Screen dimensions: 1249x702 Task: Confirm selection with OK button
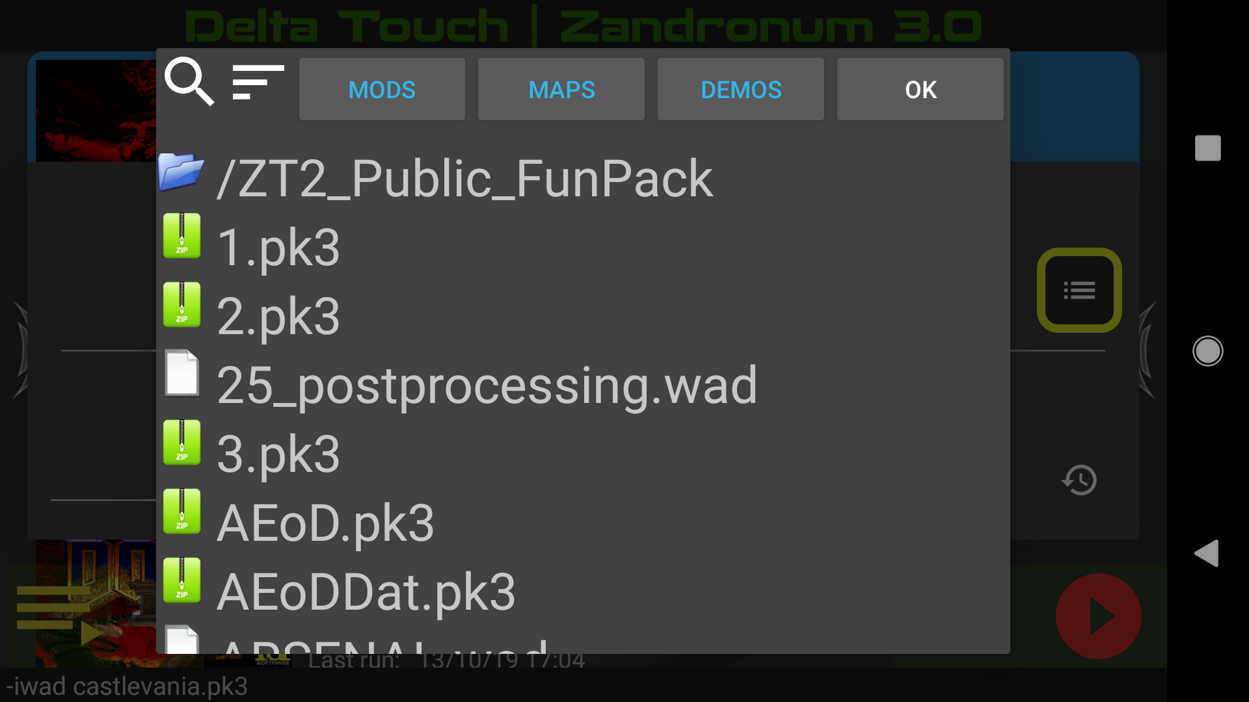pos(920,90)
